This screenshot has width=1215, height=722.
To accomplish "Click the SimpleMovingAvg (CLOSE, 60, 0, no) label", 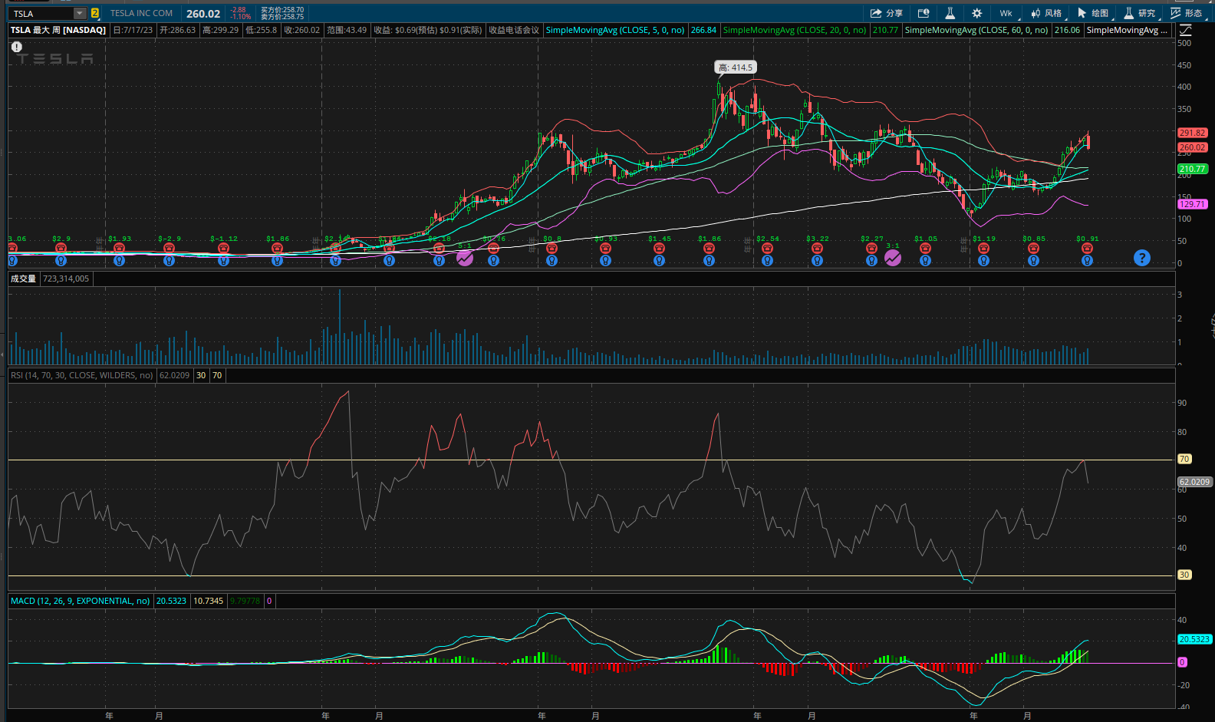I will click(x=976, y=30).
